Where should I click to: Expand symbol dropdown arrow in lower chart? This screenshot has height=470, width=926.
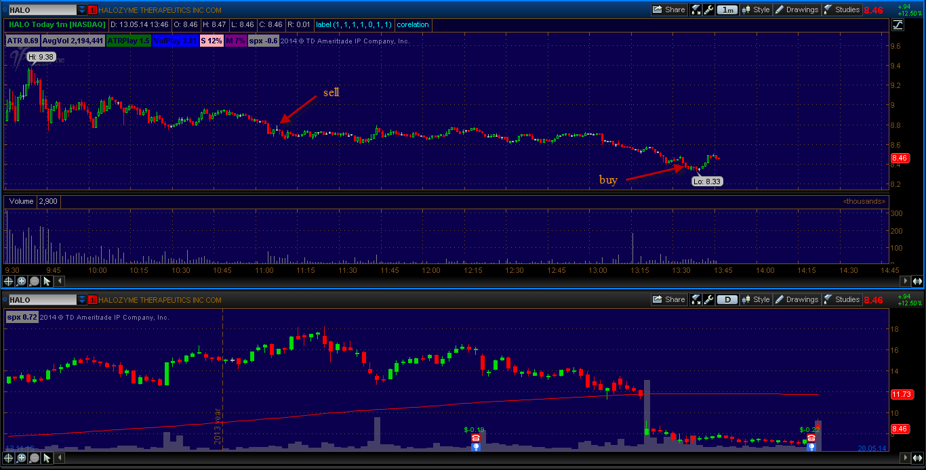[82, 300]
